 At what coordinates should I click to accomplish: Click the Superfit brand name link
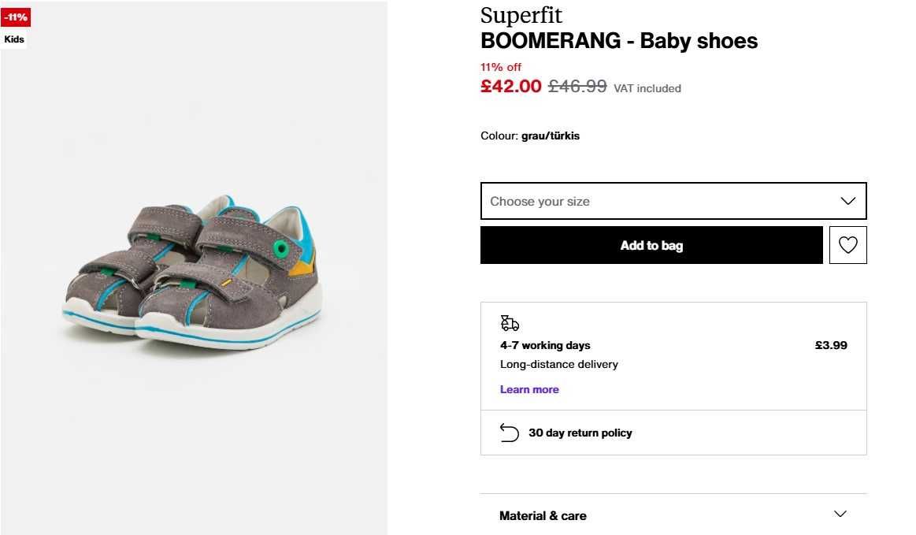click(521, 15)
